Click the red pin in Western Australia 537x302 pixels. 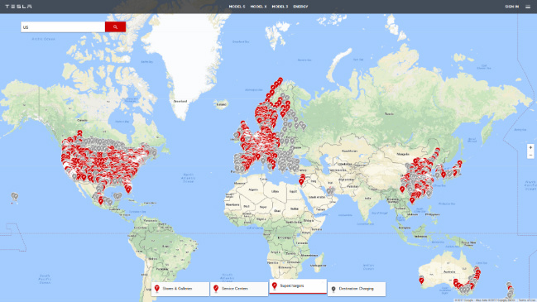[421, 280]
